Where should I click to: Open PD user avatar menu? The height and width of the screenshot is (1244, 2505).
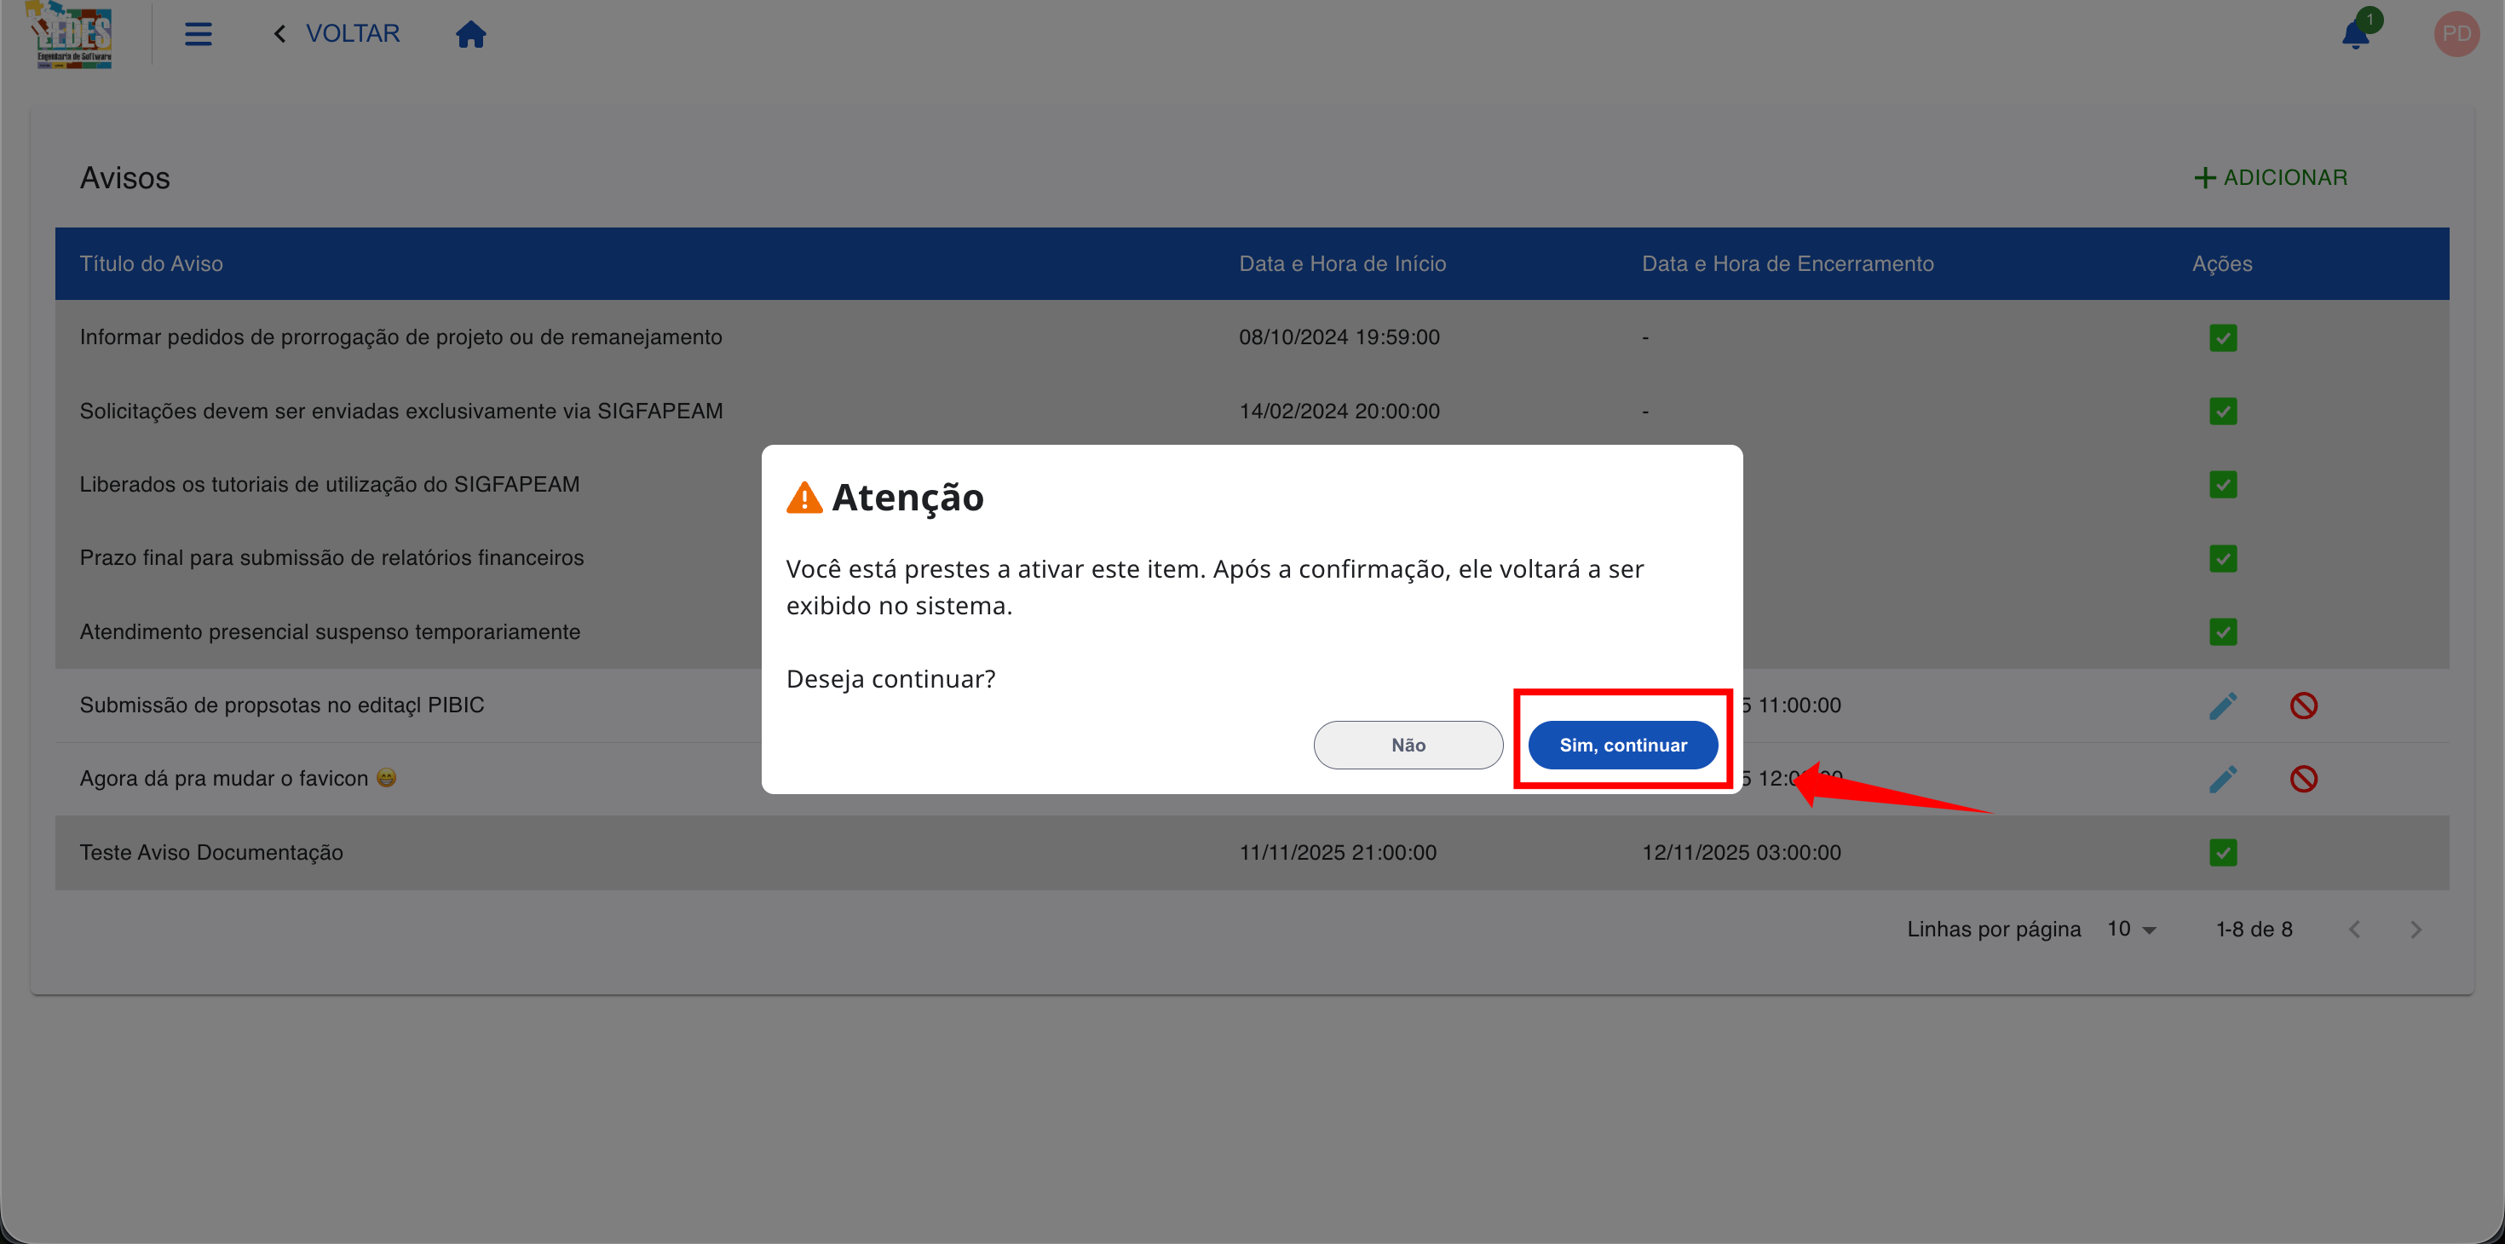point(2456,34)
